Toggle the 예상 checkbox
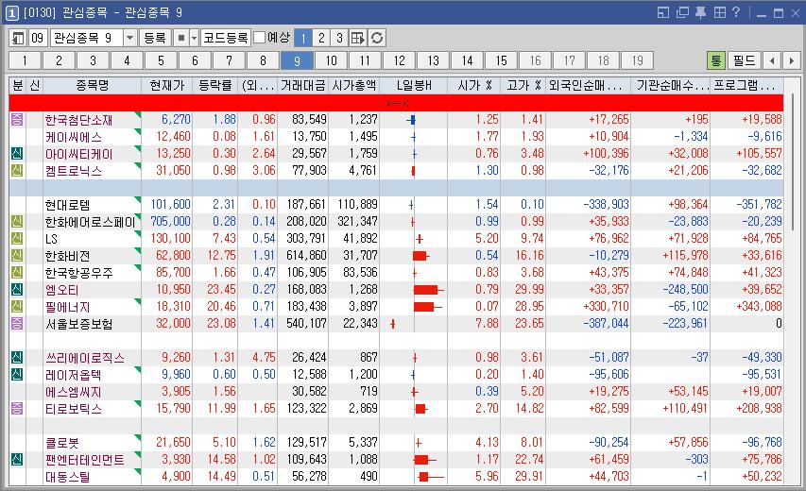Viewport: 806px width, 491px height. (x=260, y=38)
